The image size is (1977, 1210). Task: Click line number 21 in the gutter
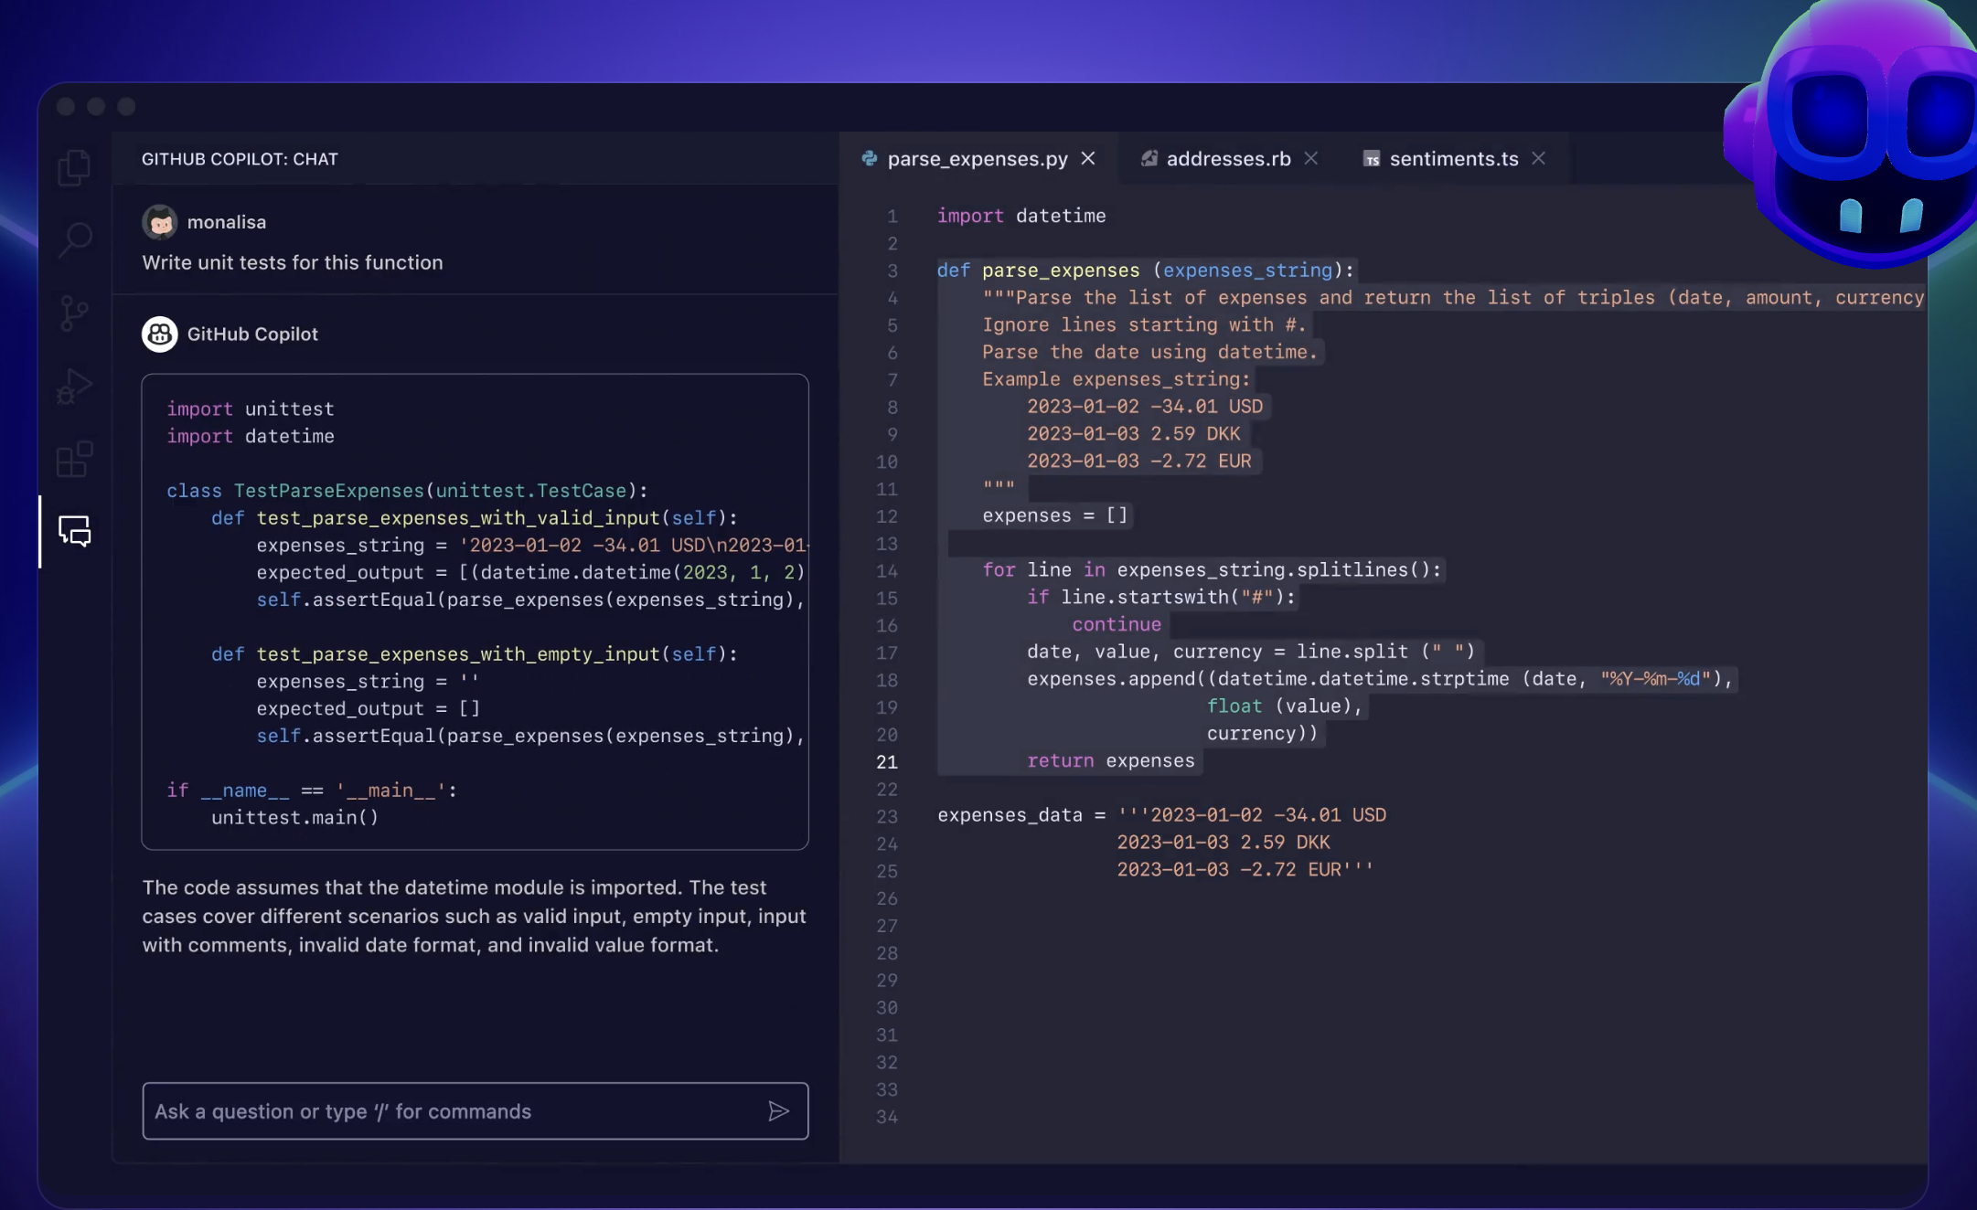pyautogui.click(x=886, y=762)
